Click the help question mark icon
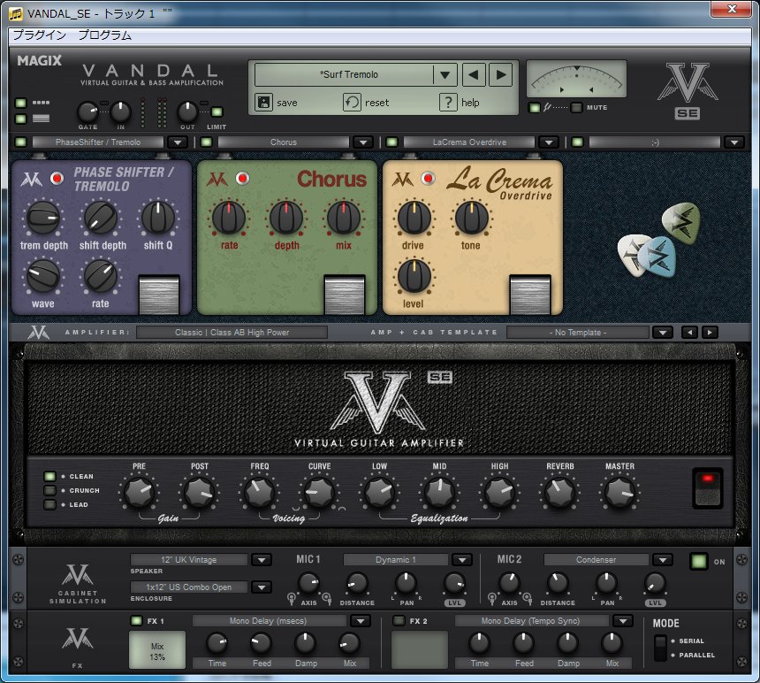The image size is (760, 683). pyautogui.click(x=448, y=103)
